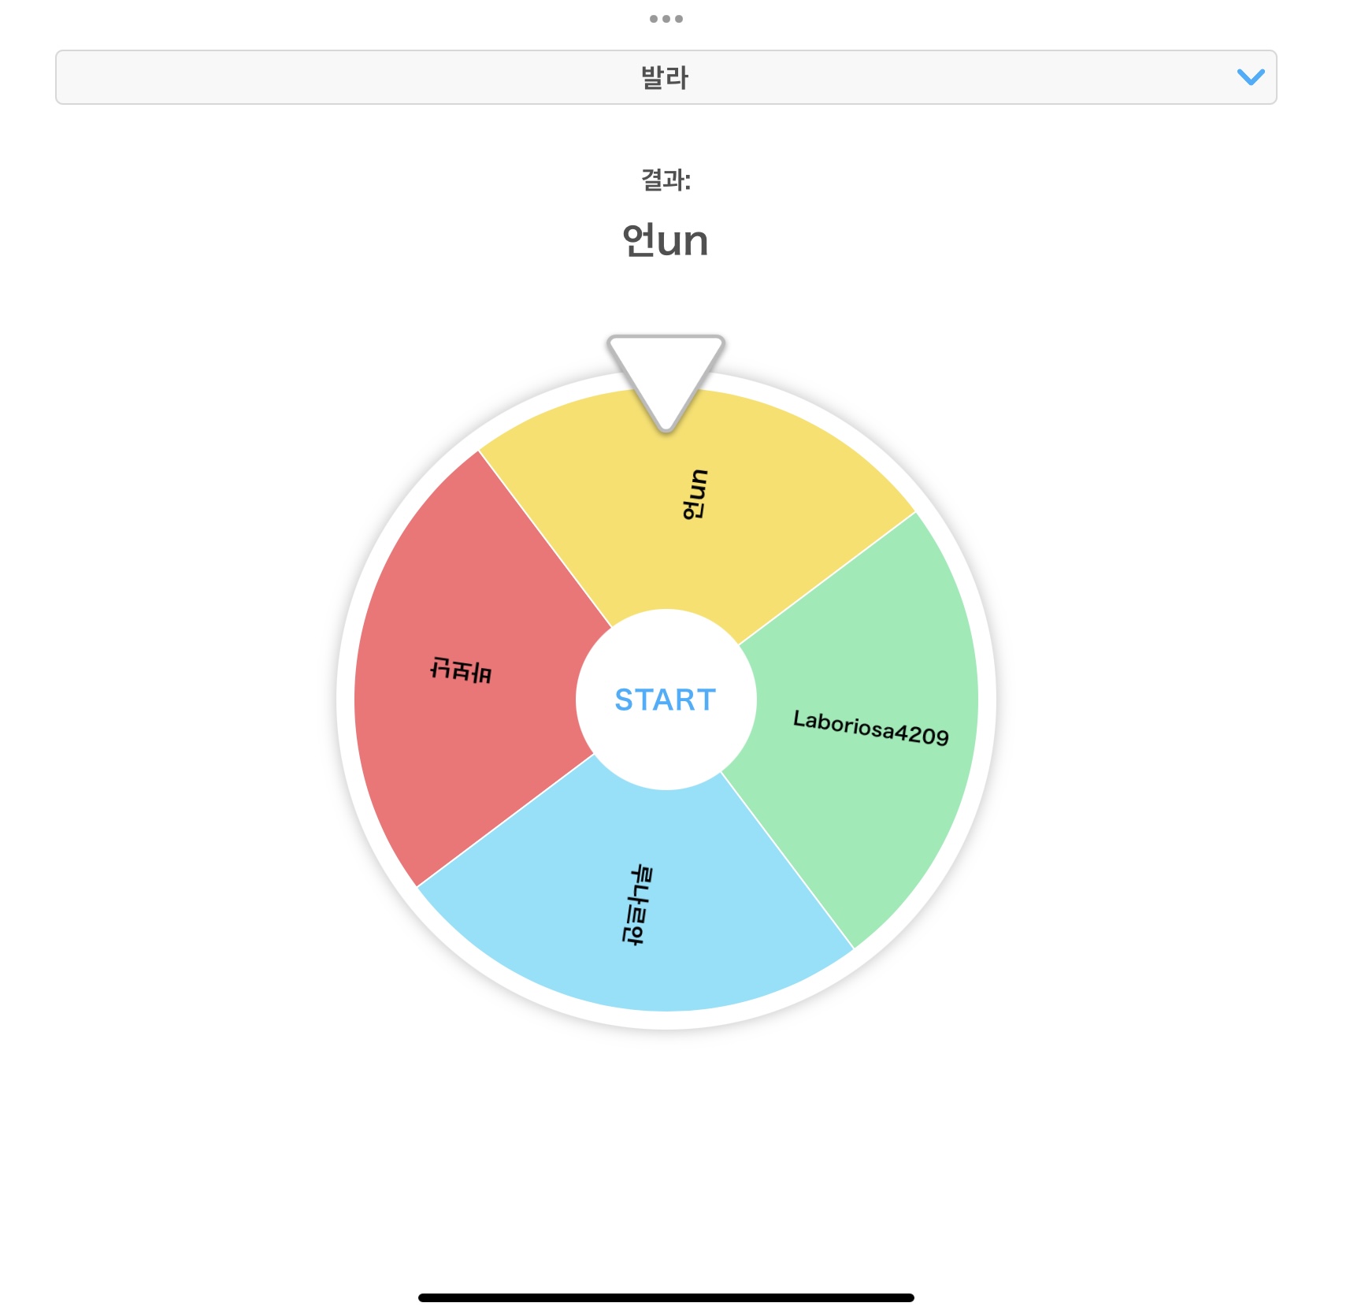Click the home indicator bar at the bottom
The width and height of the screenshot is (1350, 1314).
tap(666, 1297)
